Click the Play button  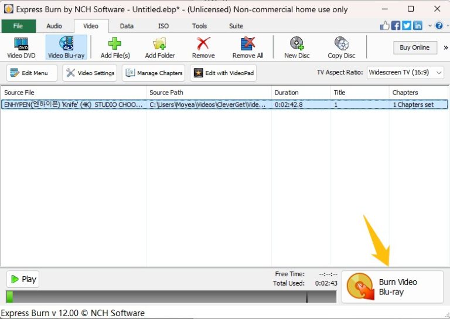coord(23,279)
